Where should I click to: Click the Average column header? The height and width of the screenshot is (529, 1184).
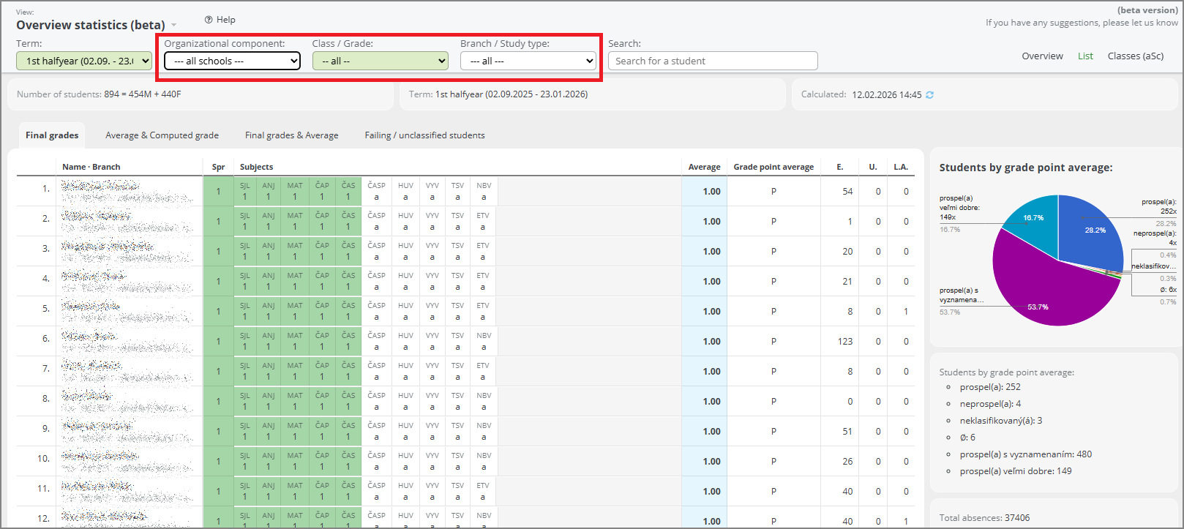click(704, 167)
